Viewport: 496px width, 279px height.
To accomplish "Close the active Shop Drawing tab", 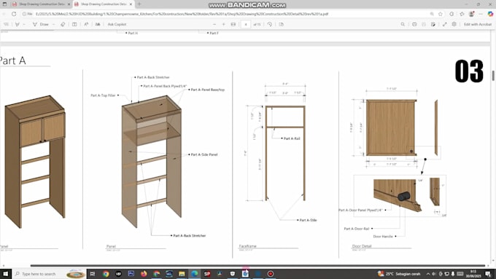I will [x=131, y=4].
